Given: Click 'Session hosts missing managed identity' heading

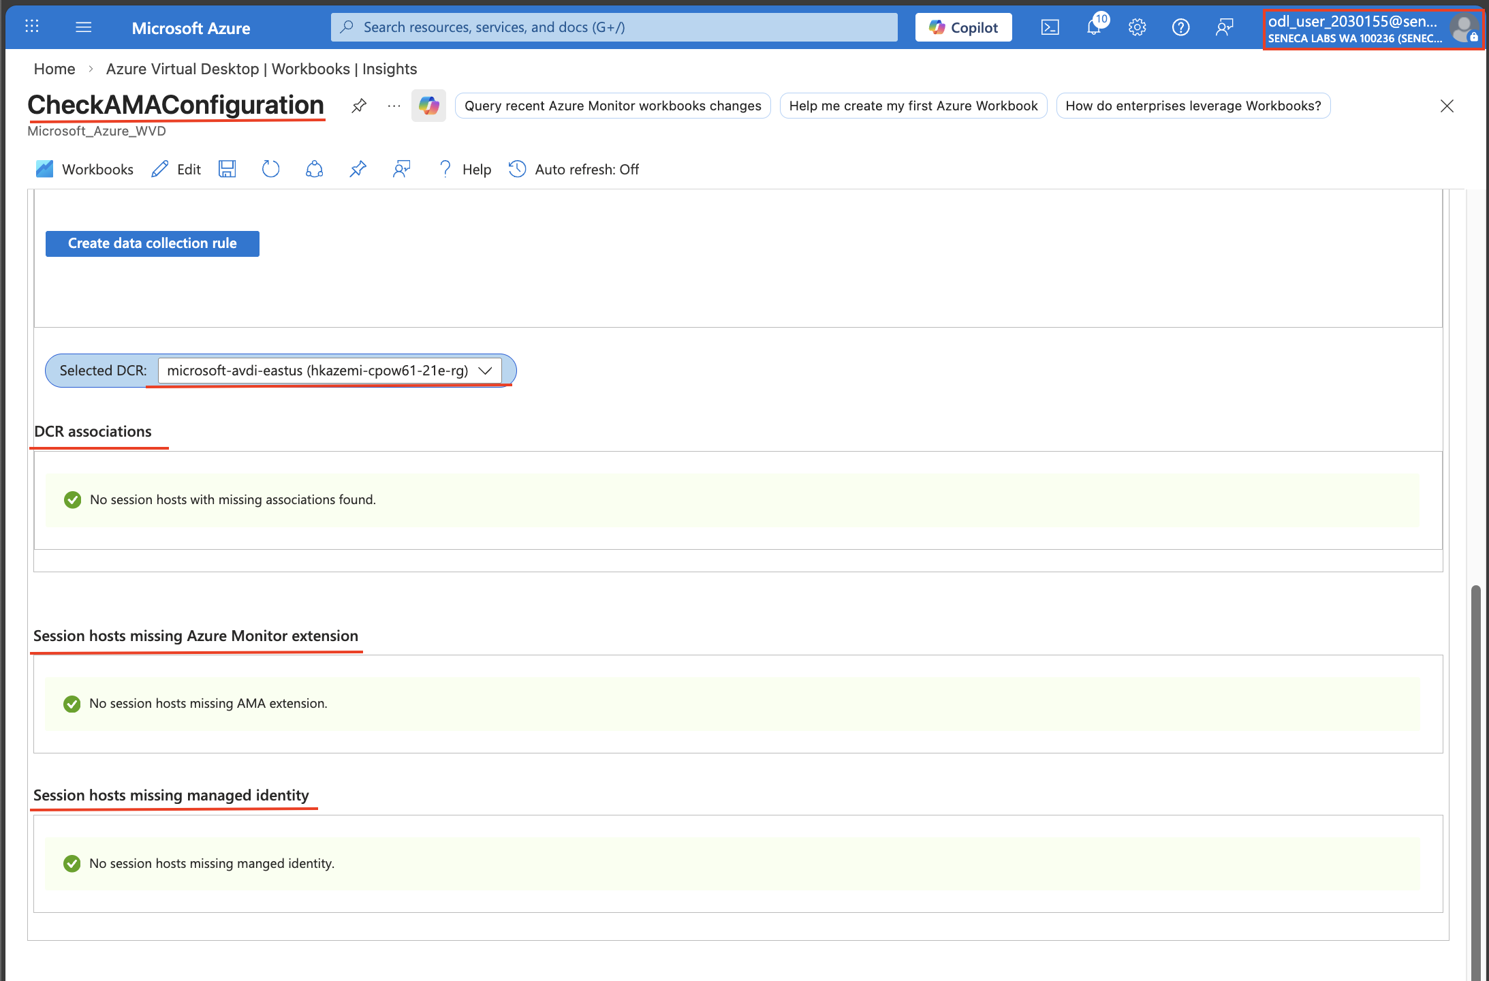Looking at the screenshot, I should (x=171, y=796).
